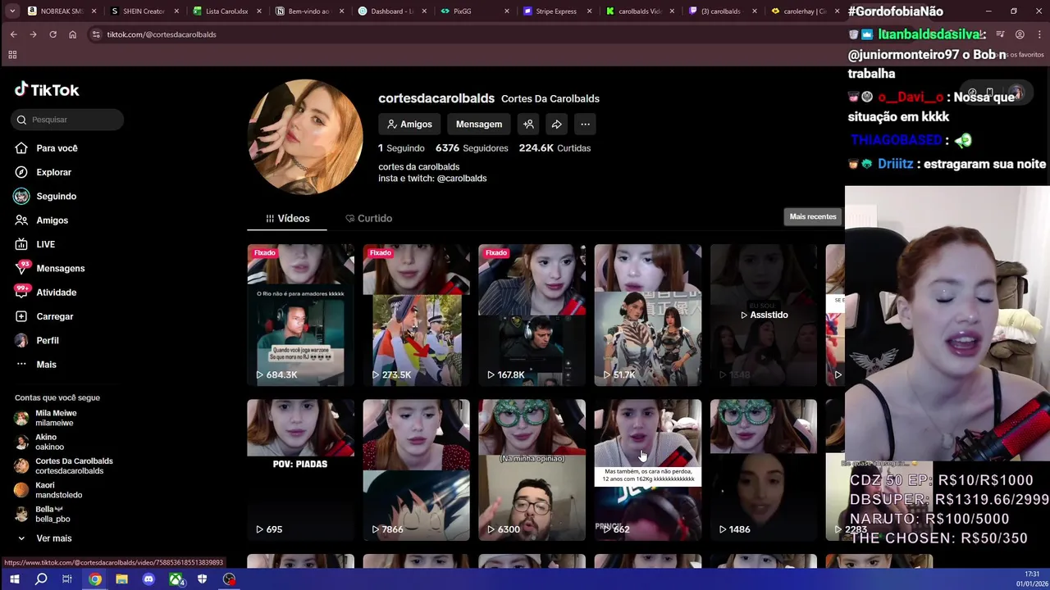Switch to the Curtido tab
1050x590 pixels.
[x=368, y=219]
